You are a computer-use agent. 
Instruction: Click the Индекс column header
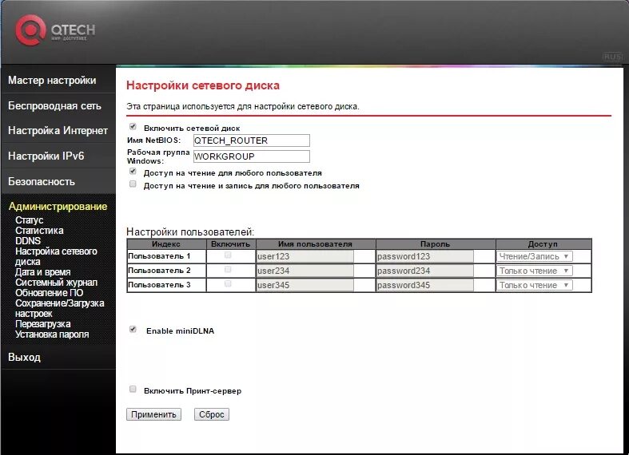166,244
